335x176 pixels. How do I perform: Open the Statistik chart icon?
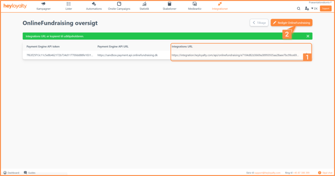pos(144,4)
